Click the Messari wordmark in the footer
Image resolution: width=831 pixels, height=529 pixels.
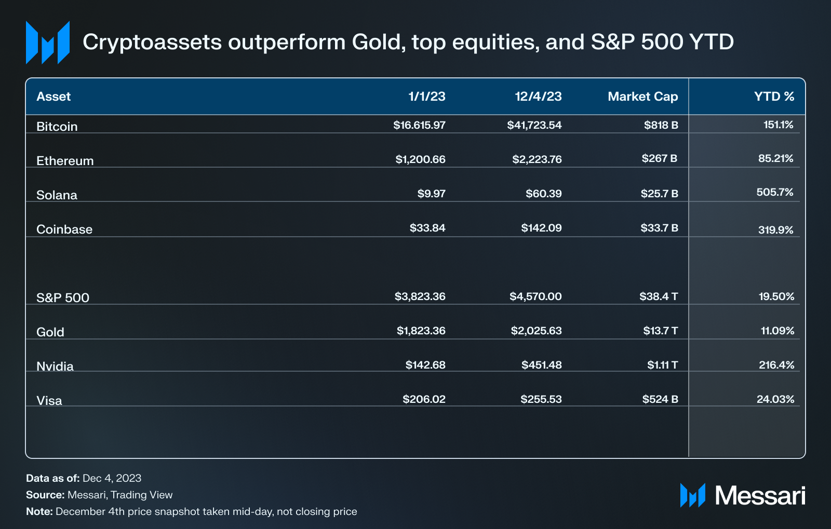pyautogui.click(x=760, y=495)
